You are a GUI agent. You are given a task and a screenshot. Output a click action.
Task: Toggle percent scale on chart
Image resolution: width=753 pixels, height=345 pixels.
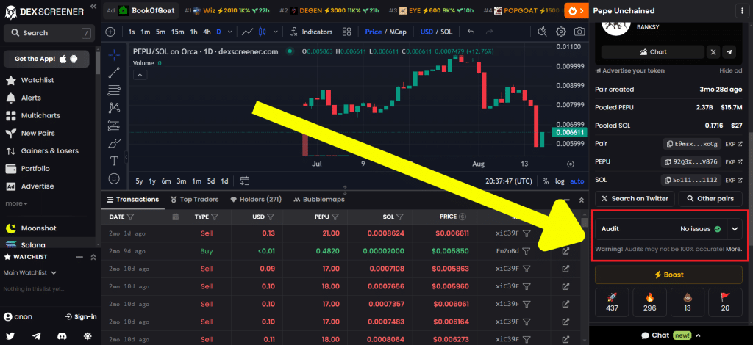click(x=546, y=181)
